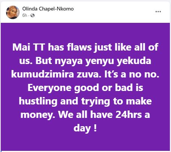This screenshot has height=152, width=171.
Task: Open Olinda Chapel-Nkomo's profile picture
Action: click(13, 12)
